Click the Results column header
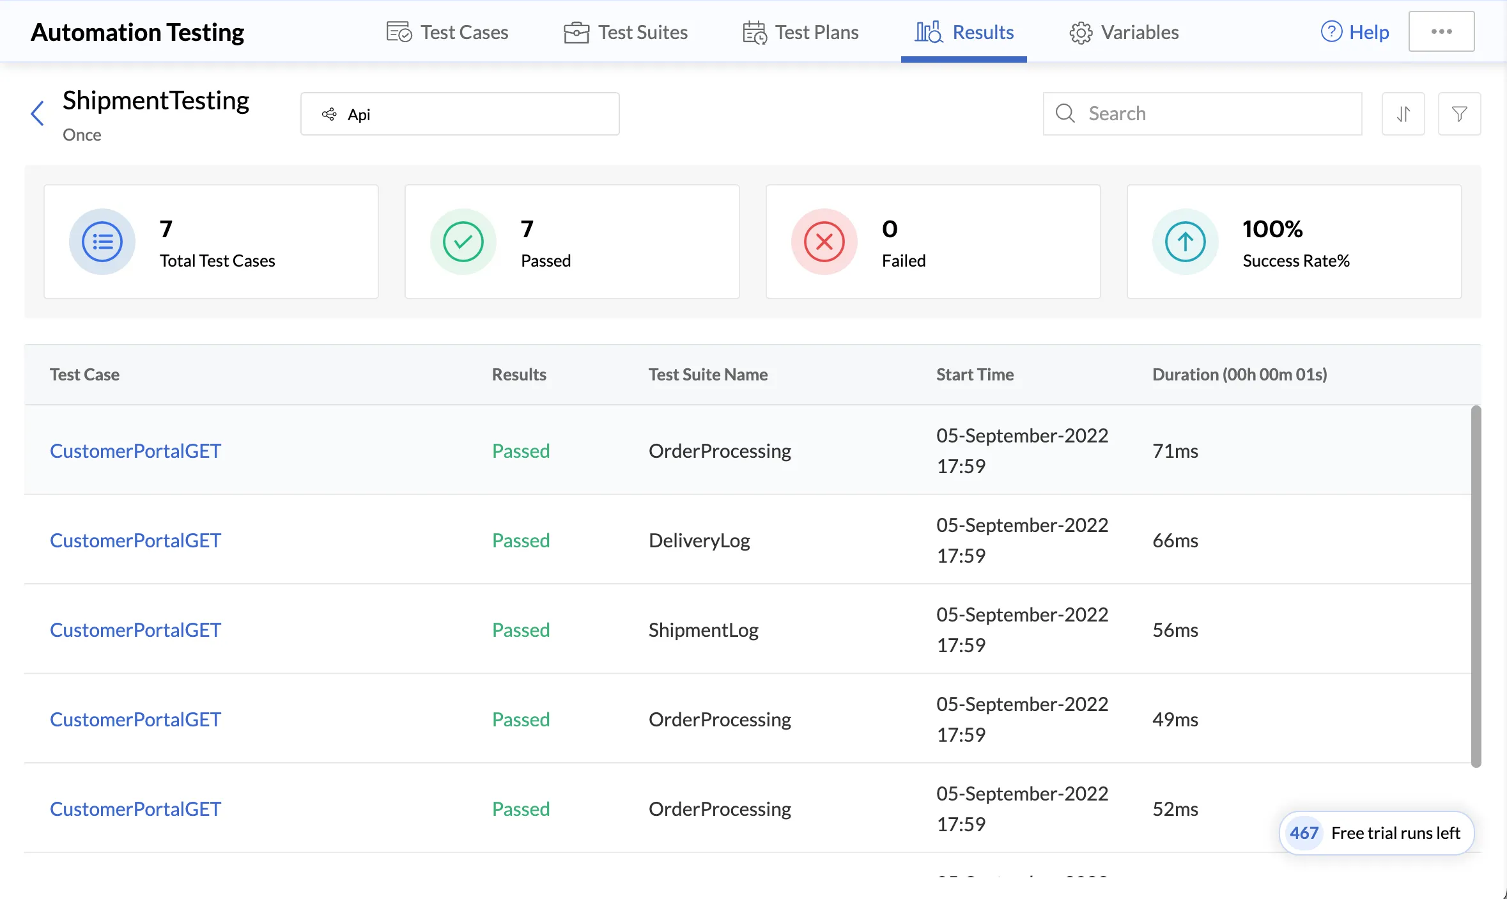The height and width of the screenshot is (899, 1507). coord(519,374)
